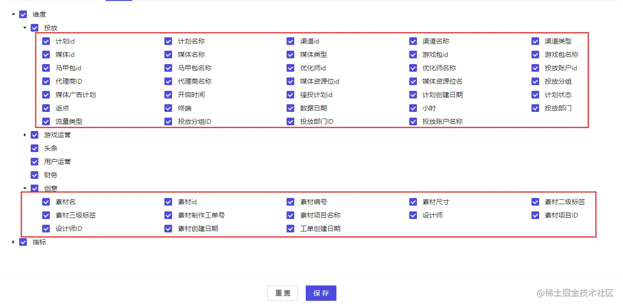
Task: Toggle the 素材编号 checkbox
Action: (290, 202)
